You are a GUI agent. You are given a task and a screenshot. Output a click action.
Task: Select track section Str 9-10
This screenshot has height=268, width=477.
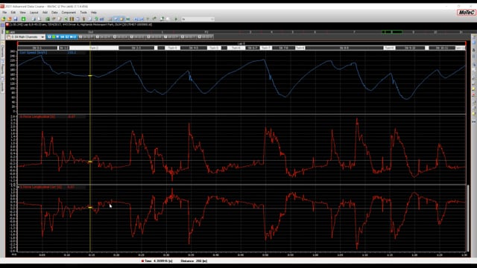tap(410, 48)
